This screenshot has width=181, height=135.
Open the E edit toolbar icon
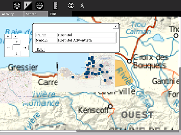(55, 6)
